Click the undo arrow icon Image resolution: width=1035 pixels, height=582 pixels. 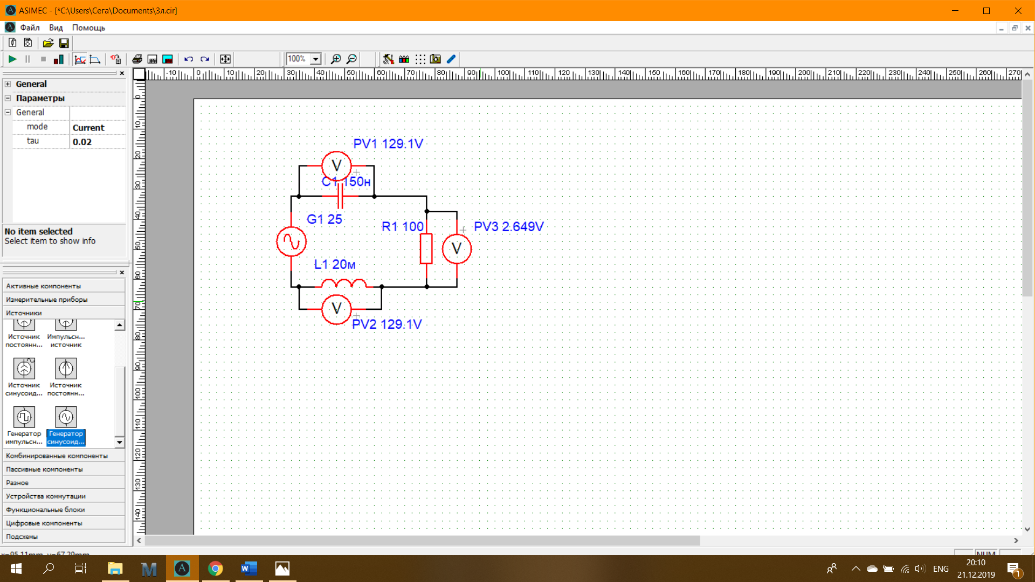188,59
